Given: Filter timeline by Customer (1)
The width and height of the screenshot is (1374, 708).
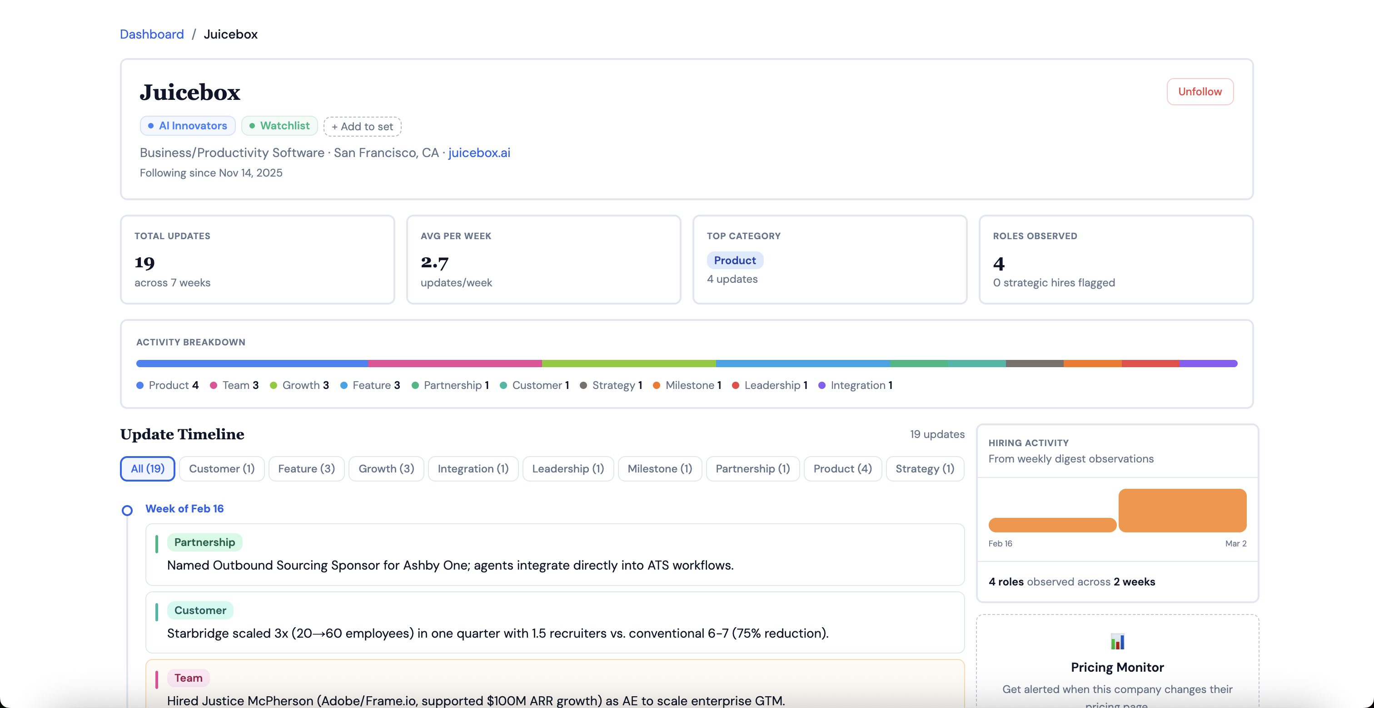Looking at the screenshot, I should pyautogui.click(x=221, y=468).
